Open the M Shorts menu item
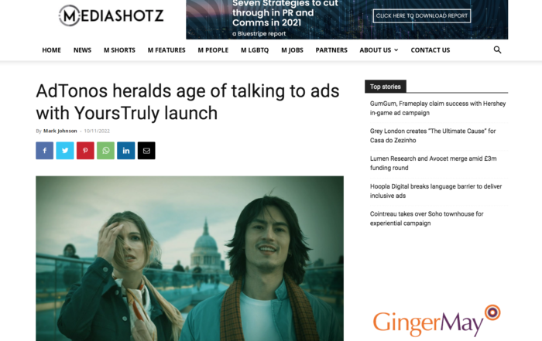This screenshot has width=542, height=341. [119, 50]
